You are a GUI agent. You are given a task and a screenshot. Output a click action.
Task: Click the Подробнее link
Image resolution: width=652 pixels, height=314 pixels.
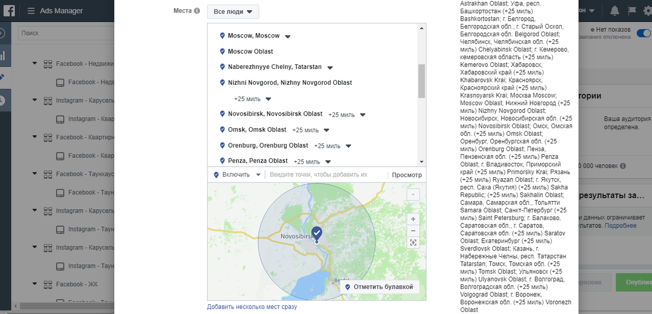coord(620,225)
